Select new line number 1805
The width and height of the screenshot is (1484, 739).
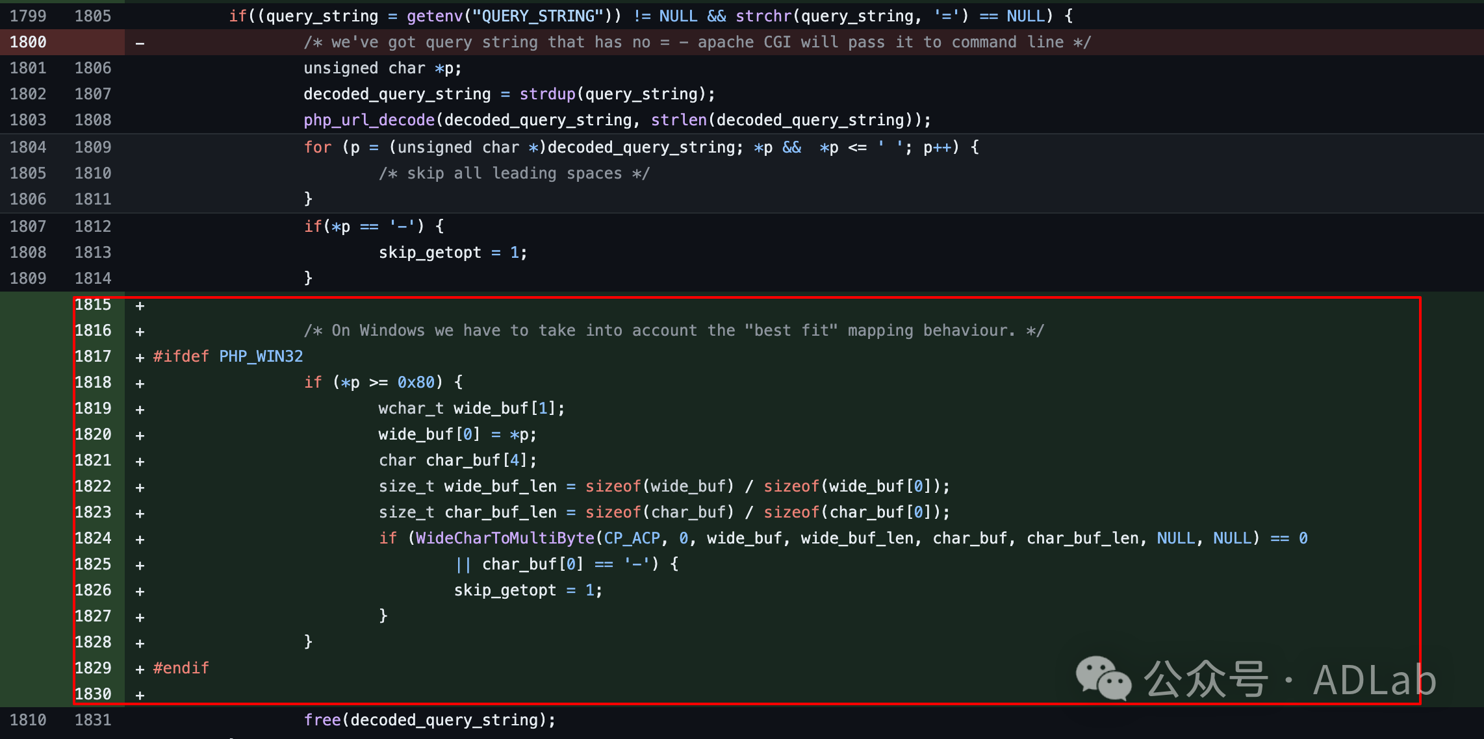(x=93, y=16)
